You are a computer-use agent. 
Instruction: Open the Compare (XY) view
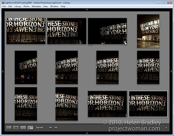(23, 128)
